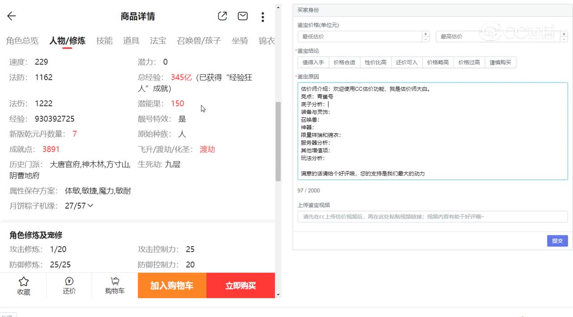Click the 立即购买 button

240,285
